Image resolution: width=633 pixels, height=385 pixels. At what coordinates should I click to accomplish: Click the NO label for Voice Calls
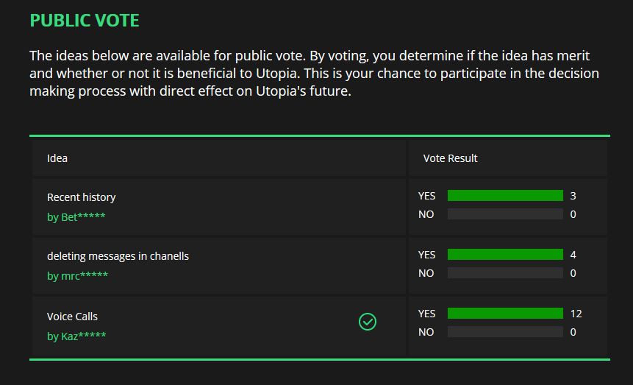tap(426, 332)
